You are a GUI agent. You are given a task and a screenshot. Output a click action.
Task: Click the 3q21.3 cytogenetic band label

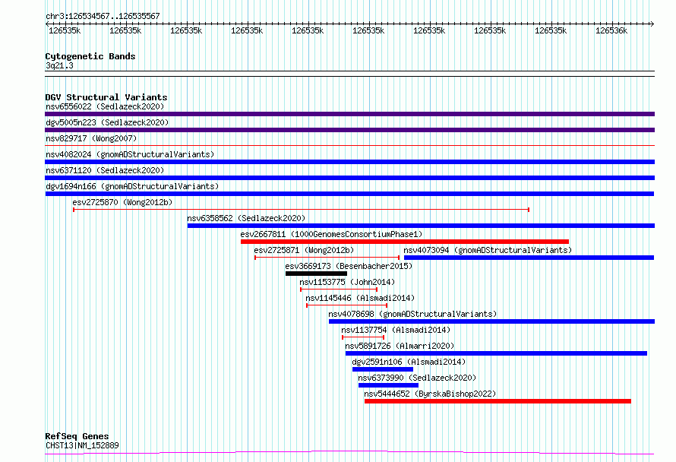[x=59, y=65]
